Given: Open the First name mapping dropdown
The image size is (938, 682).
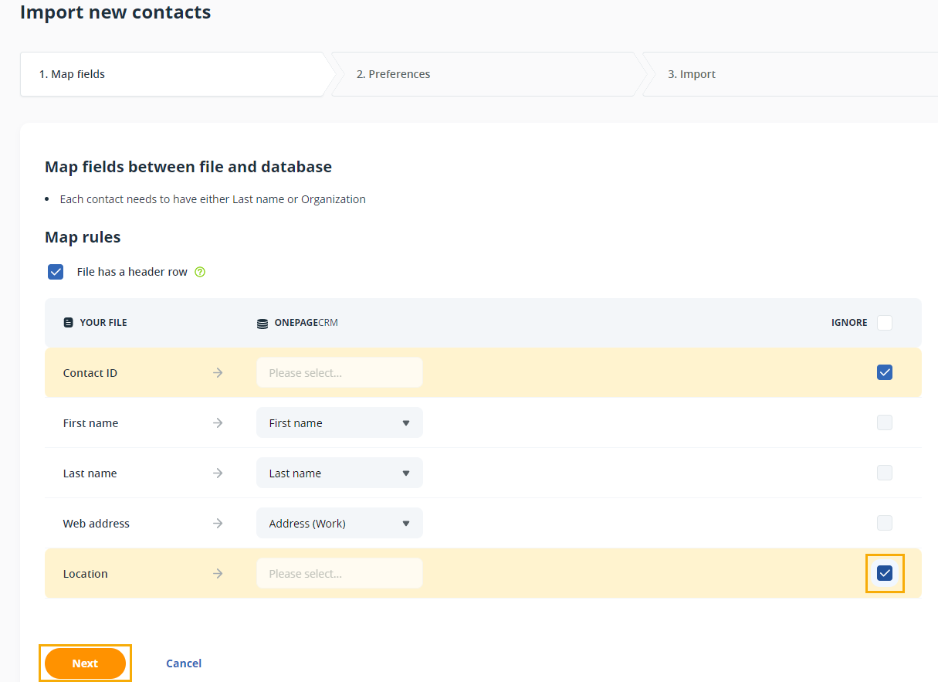Looking at the screenshot, I should 340,423.
